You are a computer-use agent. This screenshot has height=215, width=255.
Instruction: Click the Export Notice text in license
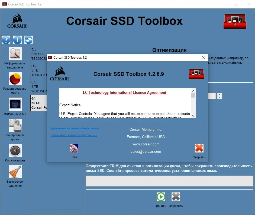coord(70,105)
